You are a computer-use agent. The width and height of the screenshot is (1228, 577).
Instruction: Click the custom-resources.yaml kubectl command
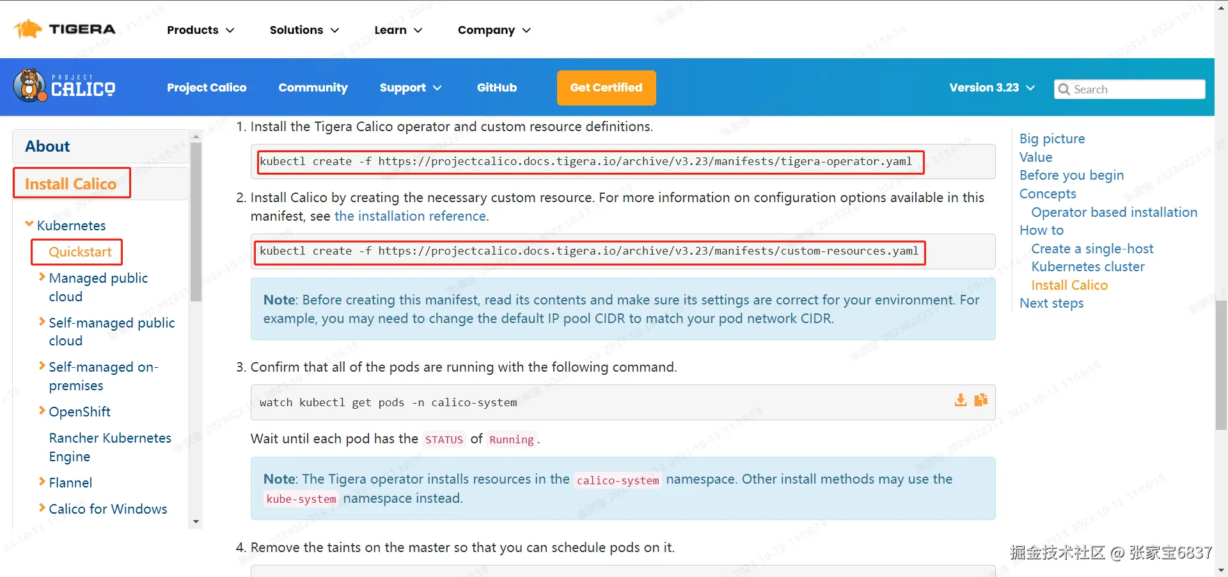589,251
